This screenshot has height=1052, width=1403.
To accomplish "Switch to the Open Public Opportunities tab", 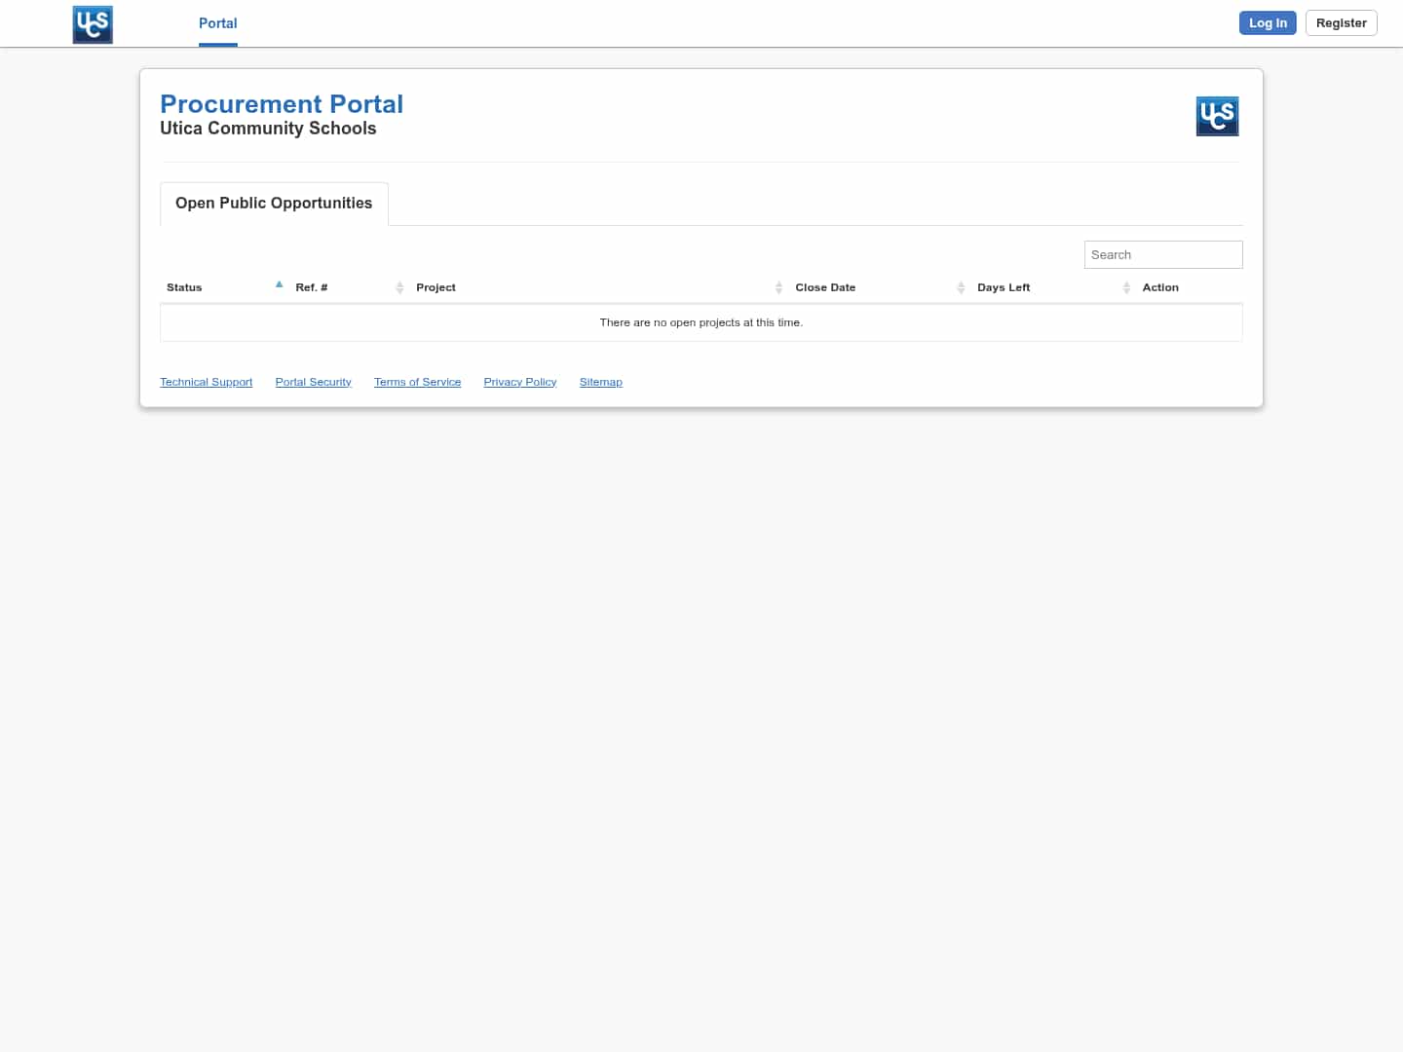I will point(273,203).
